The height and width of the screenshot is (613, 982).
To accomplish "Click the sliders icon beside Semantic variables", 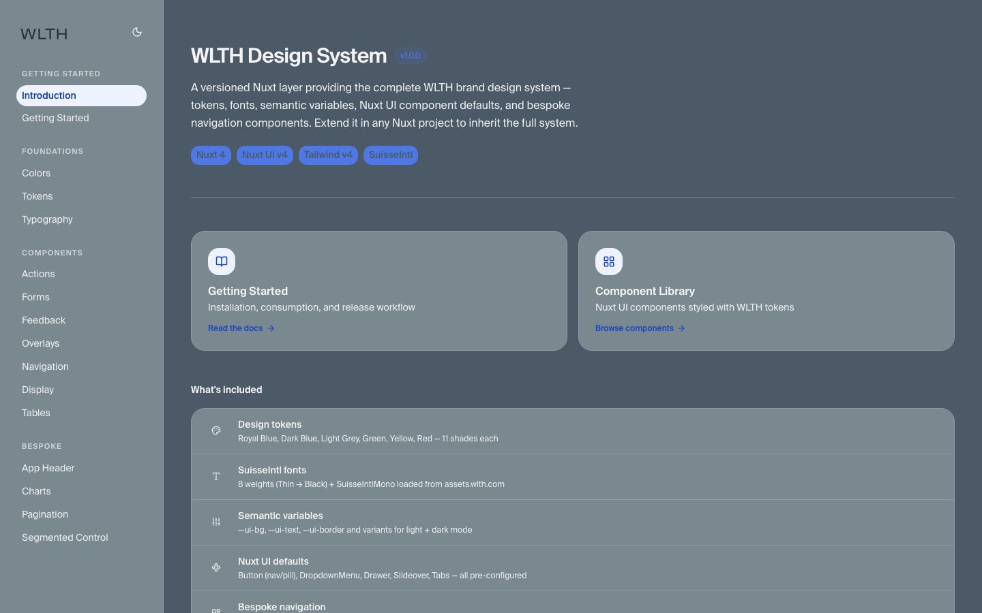I will click(x=216, y=522).
